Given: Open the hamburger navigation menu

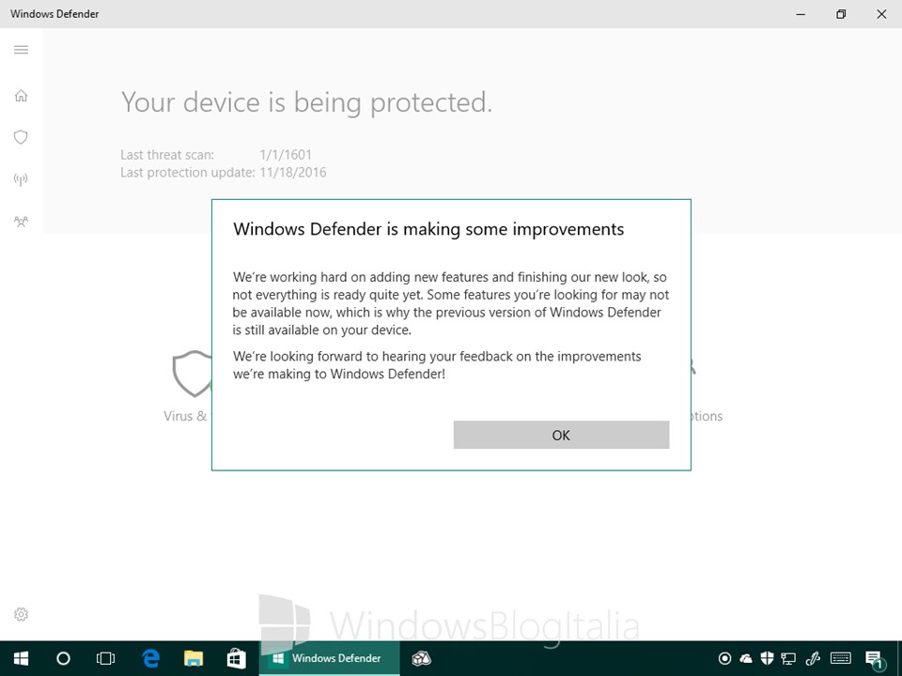Looking at the screenshot, I should tap(21, 50).
